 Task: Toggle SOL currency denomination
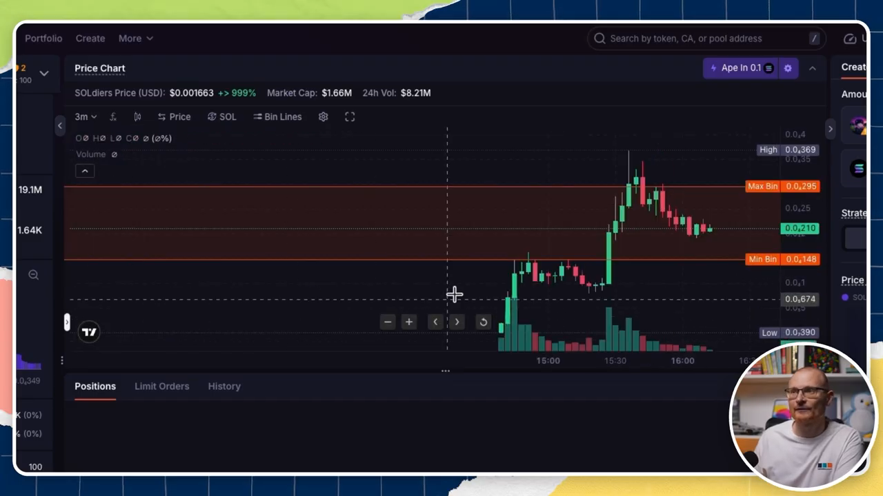tap(222, 116)
